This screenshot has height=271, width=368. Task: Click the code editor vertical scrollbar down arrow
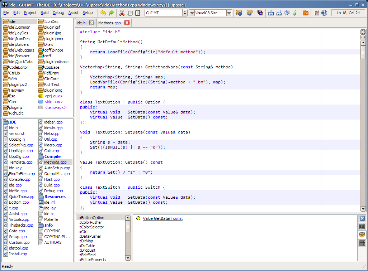(363, 209)
